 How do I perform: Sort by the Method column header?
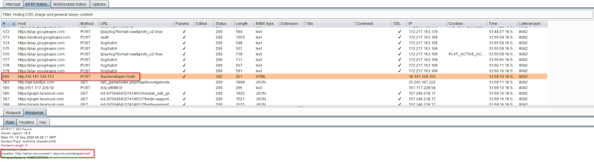point(89,24)
